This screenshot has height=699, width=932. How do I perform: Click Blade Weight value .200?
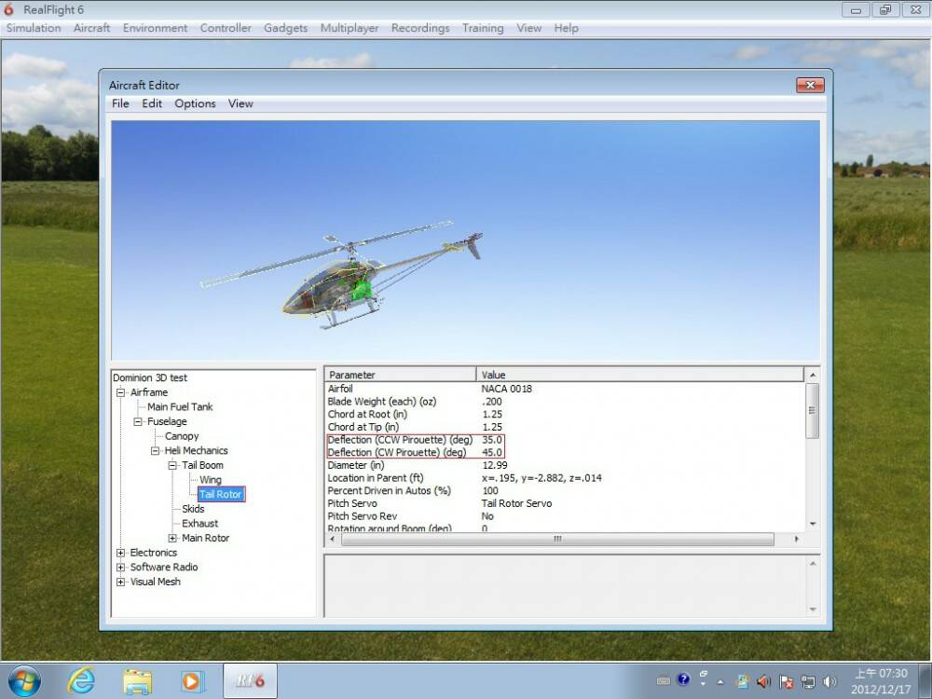(491, 402)
